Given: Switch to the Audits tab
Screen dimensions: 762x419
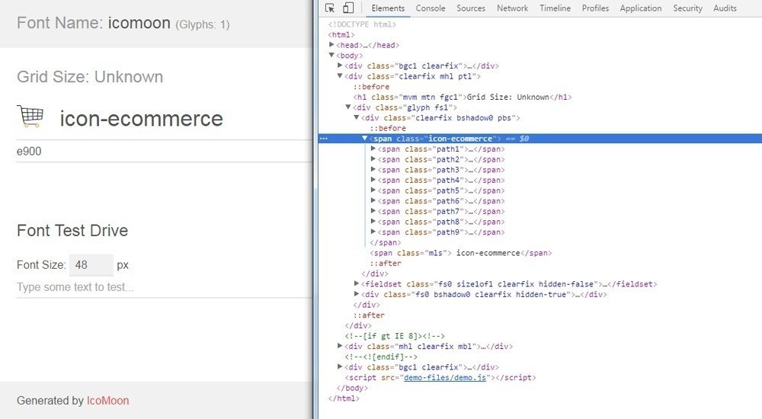Looking at the screenshot, I should [725, 8].
